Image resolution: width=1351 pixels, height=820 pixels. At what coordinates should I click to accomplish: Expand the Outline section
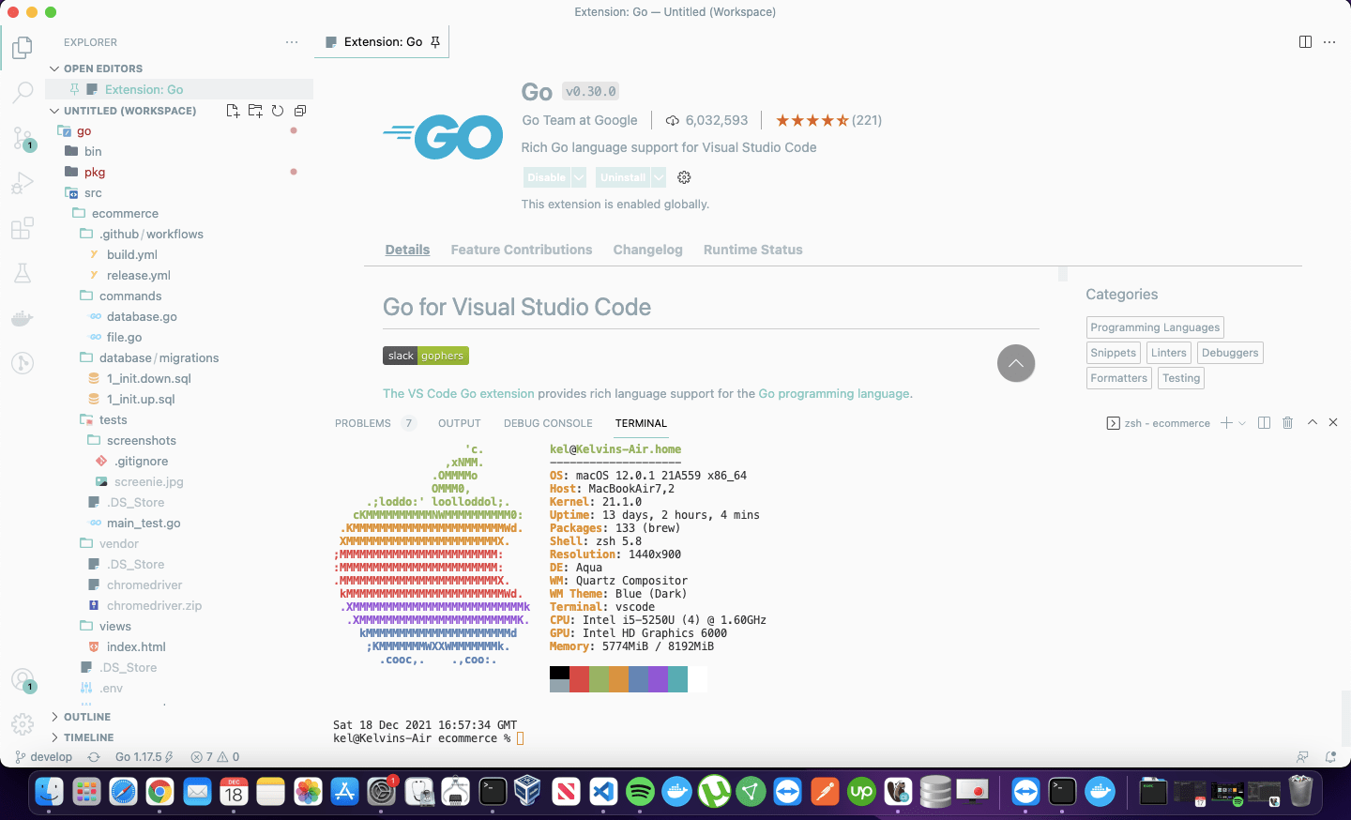click(54, 717)
